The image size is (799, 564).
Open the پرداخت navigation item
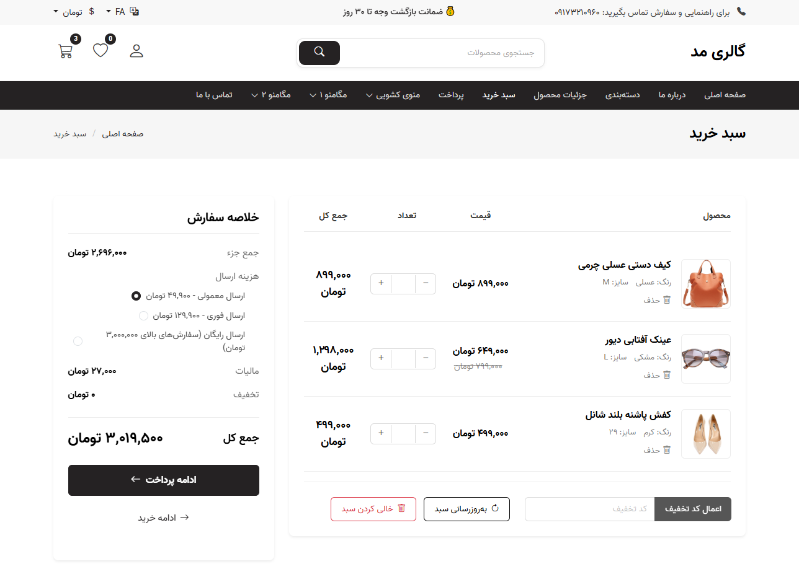click(x=451, y=95)
